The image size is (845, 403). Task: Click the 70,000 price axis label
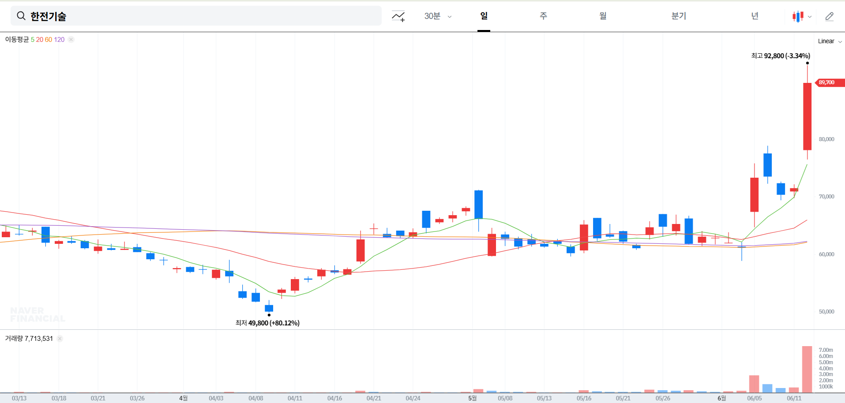point(826,197)
